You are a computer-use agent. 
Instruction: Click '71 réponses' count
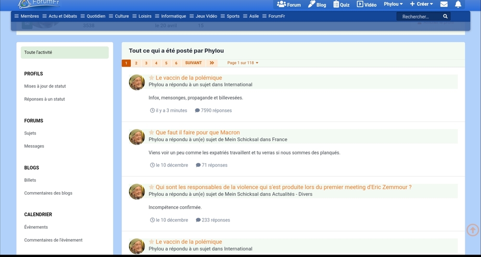212,165
